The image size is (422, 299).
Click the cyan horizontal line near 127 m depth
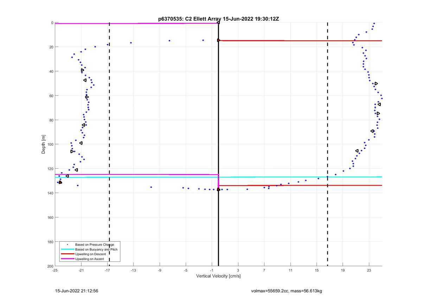[218, 177]
